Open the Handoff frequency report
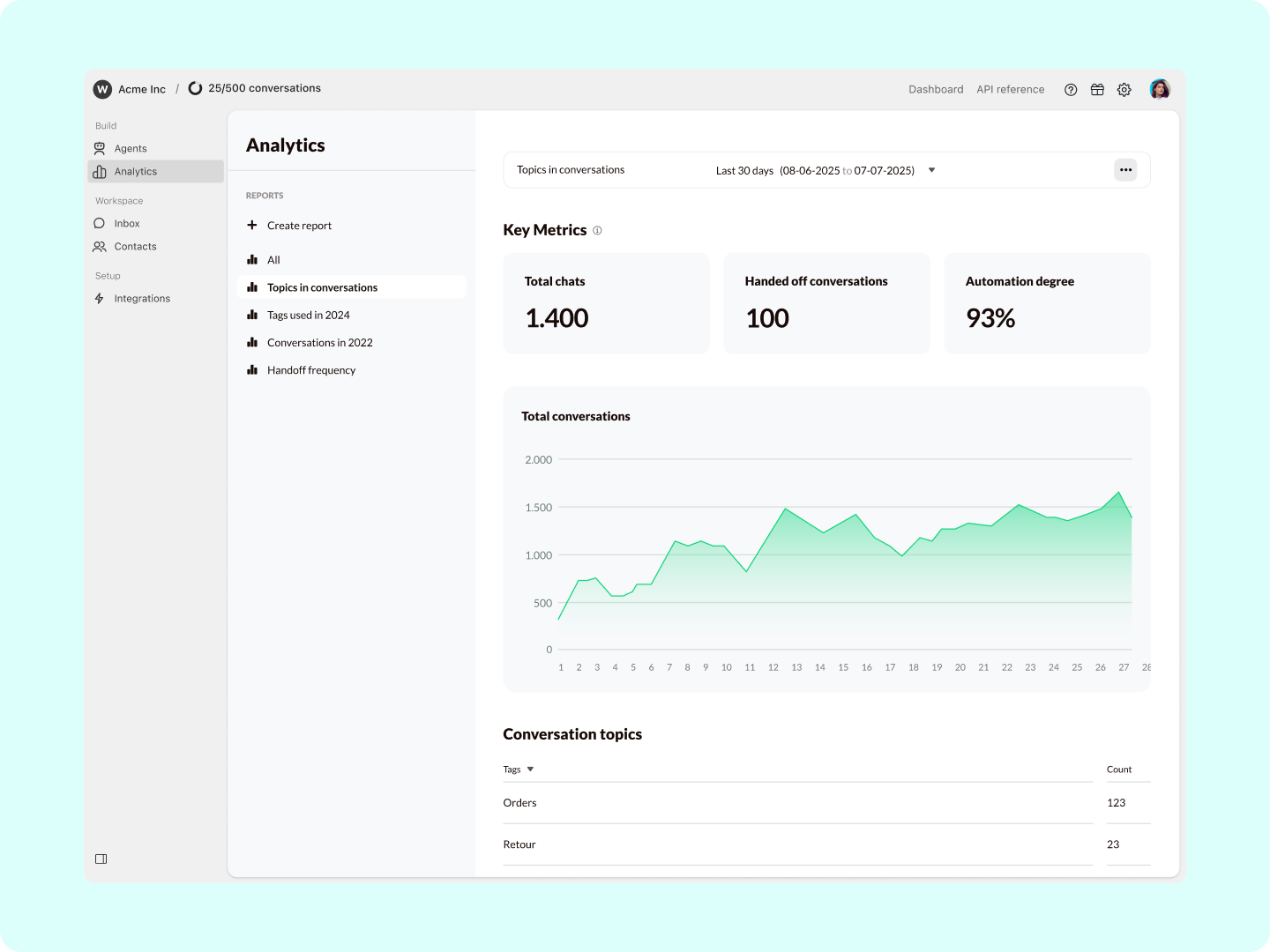 click(x=311, y=369)
